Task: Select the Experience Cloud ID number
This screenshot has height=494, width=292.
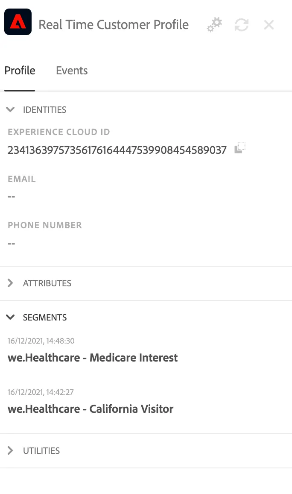Action: point(117,150)
